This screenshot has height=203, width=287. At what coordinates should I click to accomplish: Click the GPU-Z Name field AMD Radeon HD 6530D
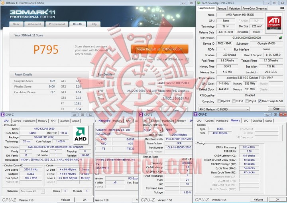pos(240,15)
